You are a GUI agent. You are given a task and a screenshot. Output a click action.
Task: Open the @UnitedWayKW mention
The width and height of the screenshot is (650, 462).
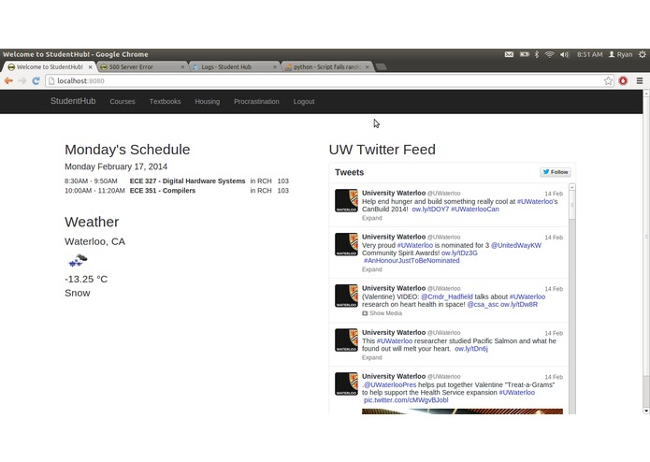point(516,245)
